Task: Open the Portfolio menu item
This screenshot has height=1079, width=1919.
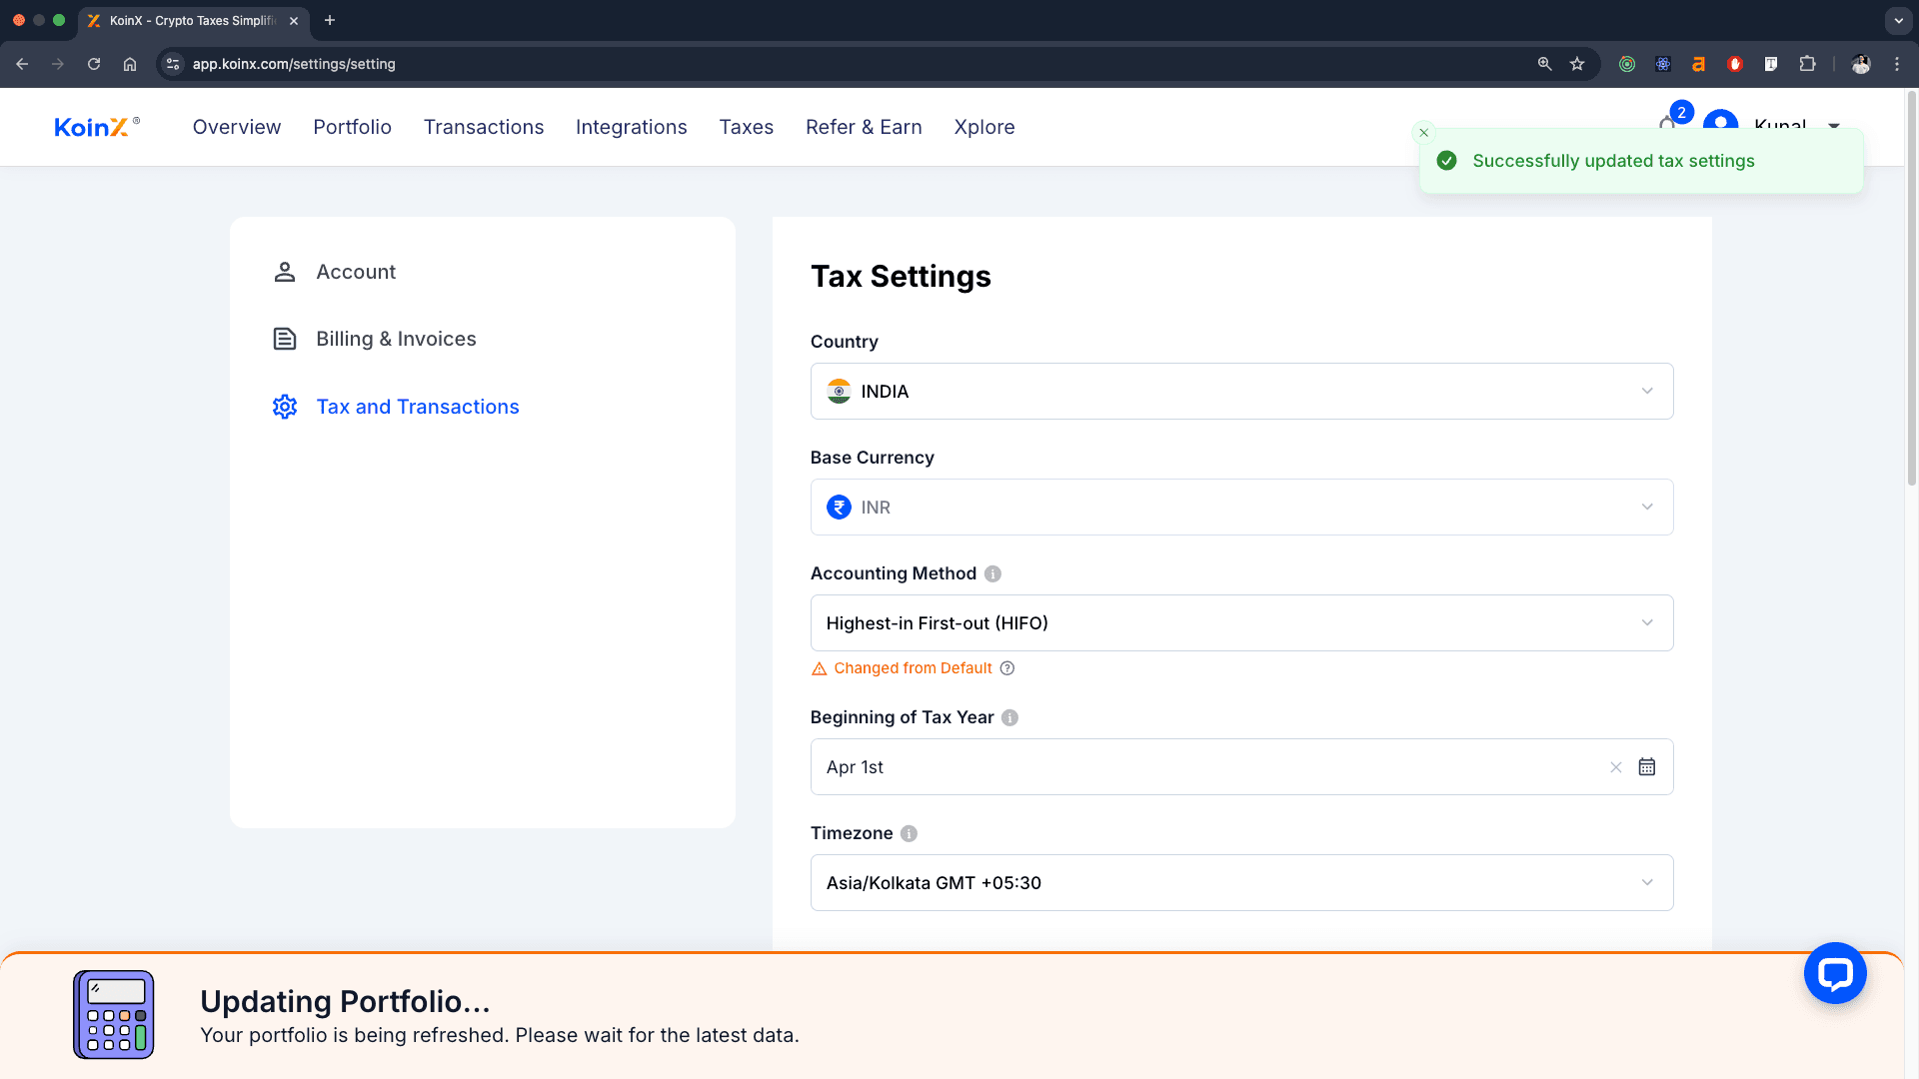Action: (x=352, y=127)
